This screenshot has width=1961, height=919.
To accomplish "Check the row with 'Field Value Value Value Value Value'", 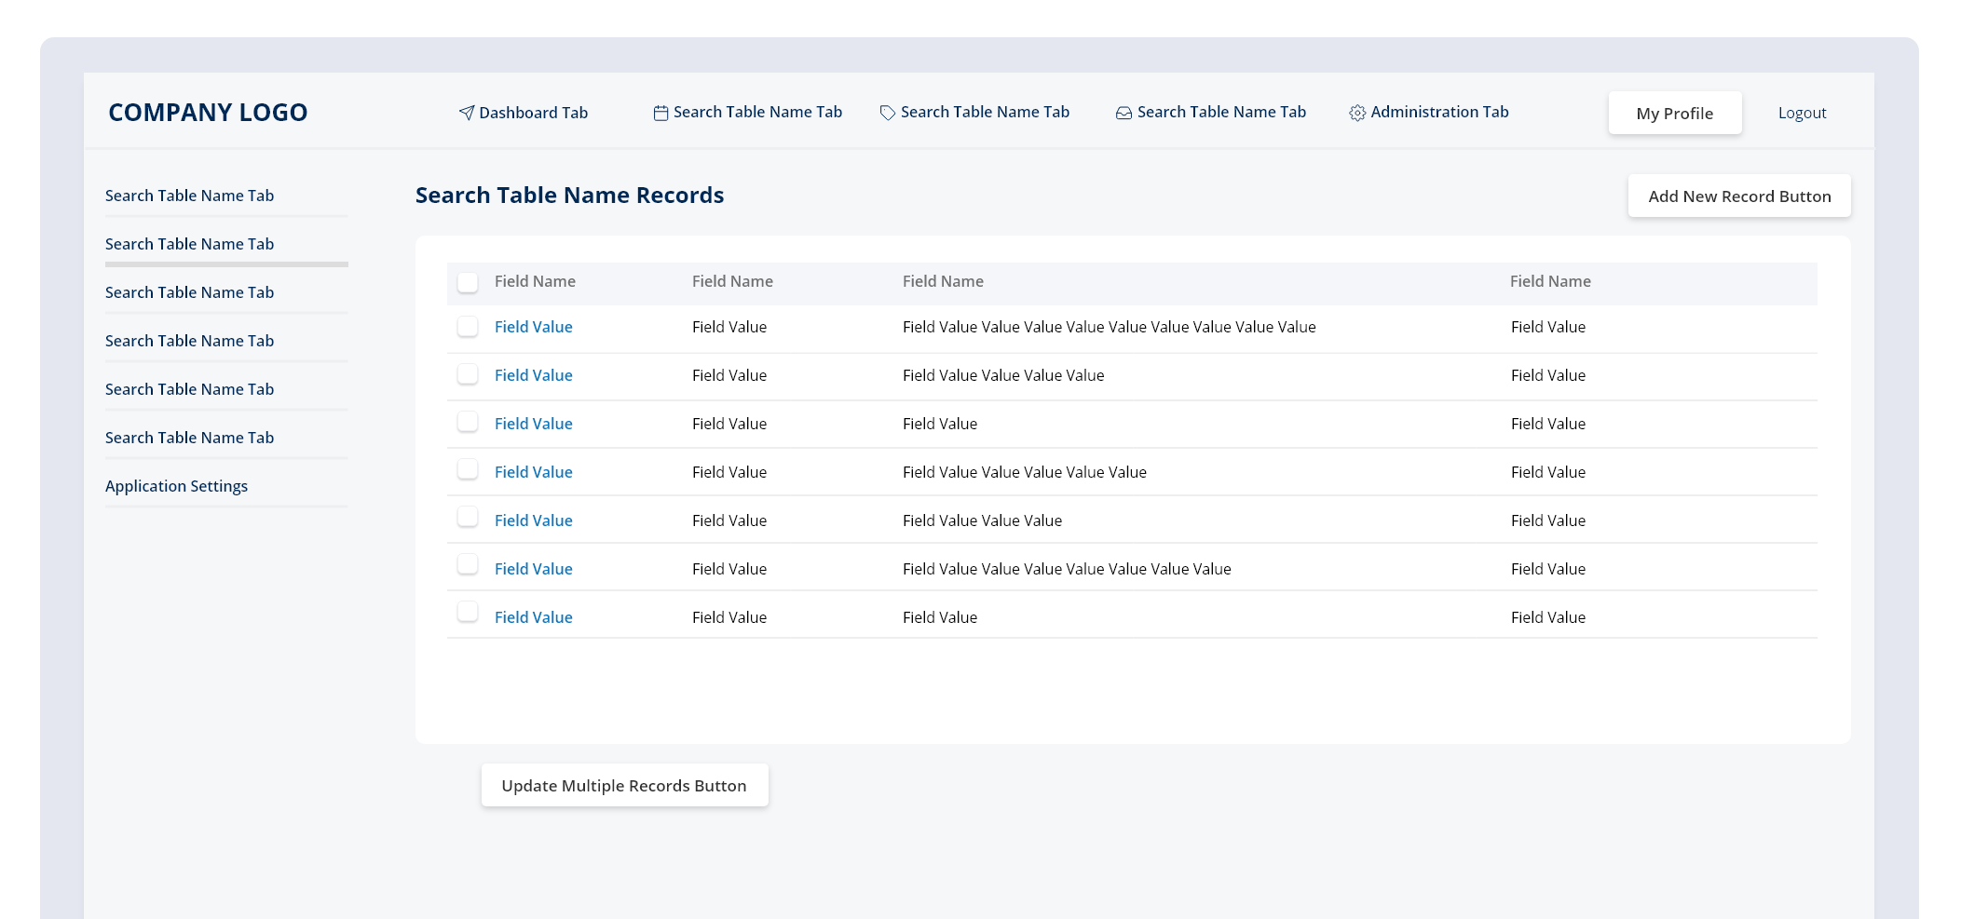I will point(468,469).
